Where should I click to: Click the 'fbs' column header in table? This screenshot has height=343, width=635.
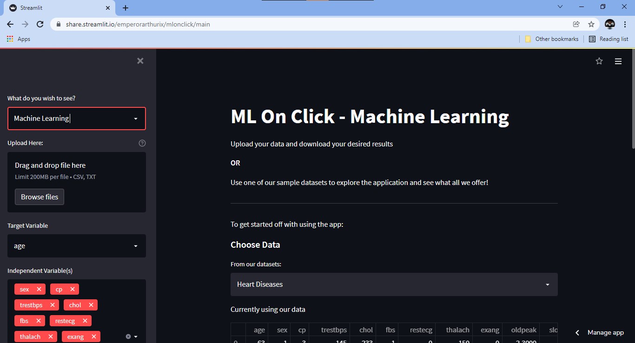click(390, 330)
